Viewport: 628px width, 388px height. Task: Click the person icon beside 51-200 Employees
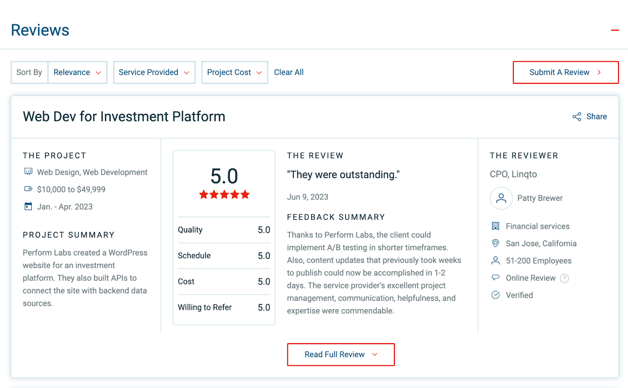pyautogui.click(x=496, y=260)
